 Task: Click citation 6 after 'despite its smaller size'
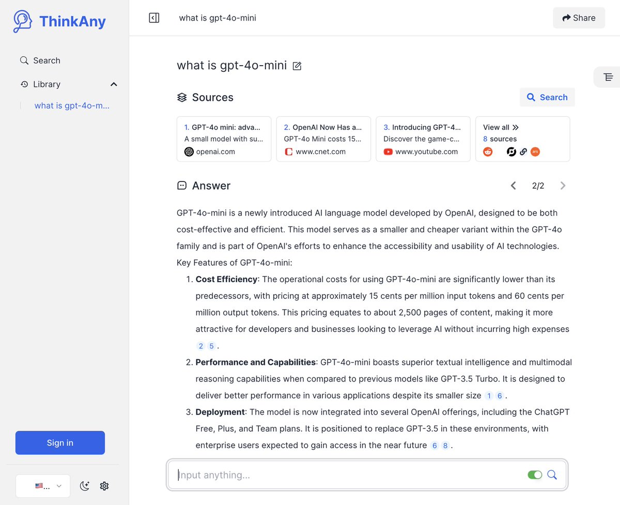(x=500, y=396)
